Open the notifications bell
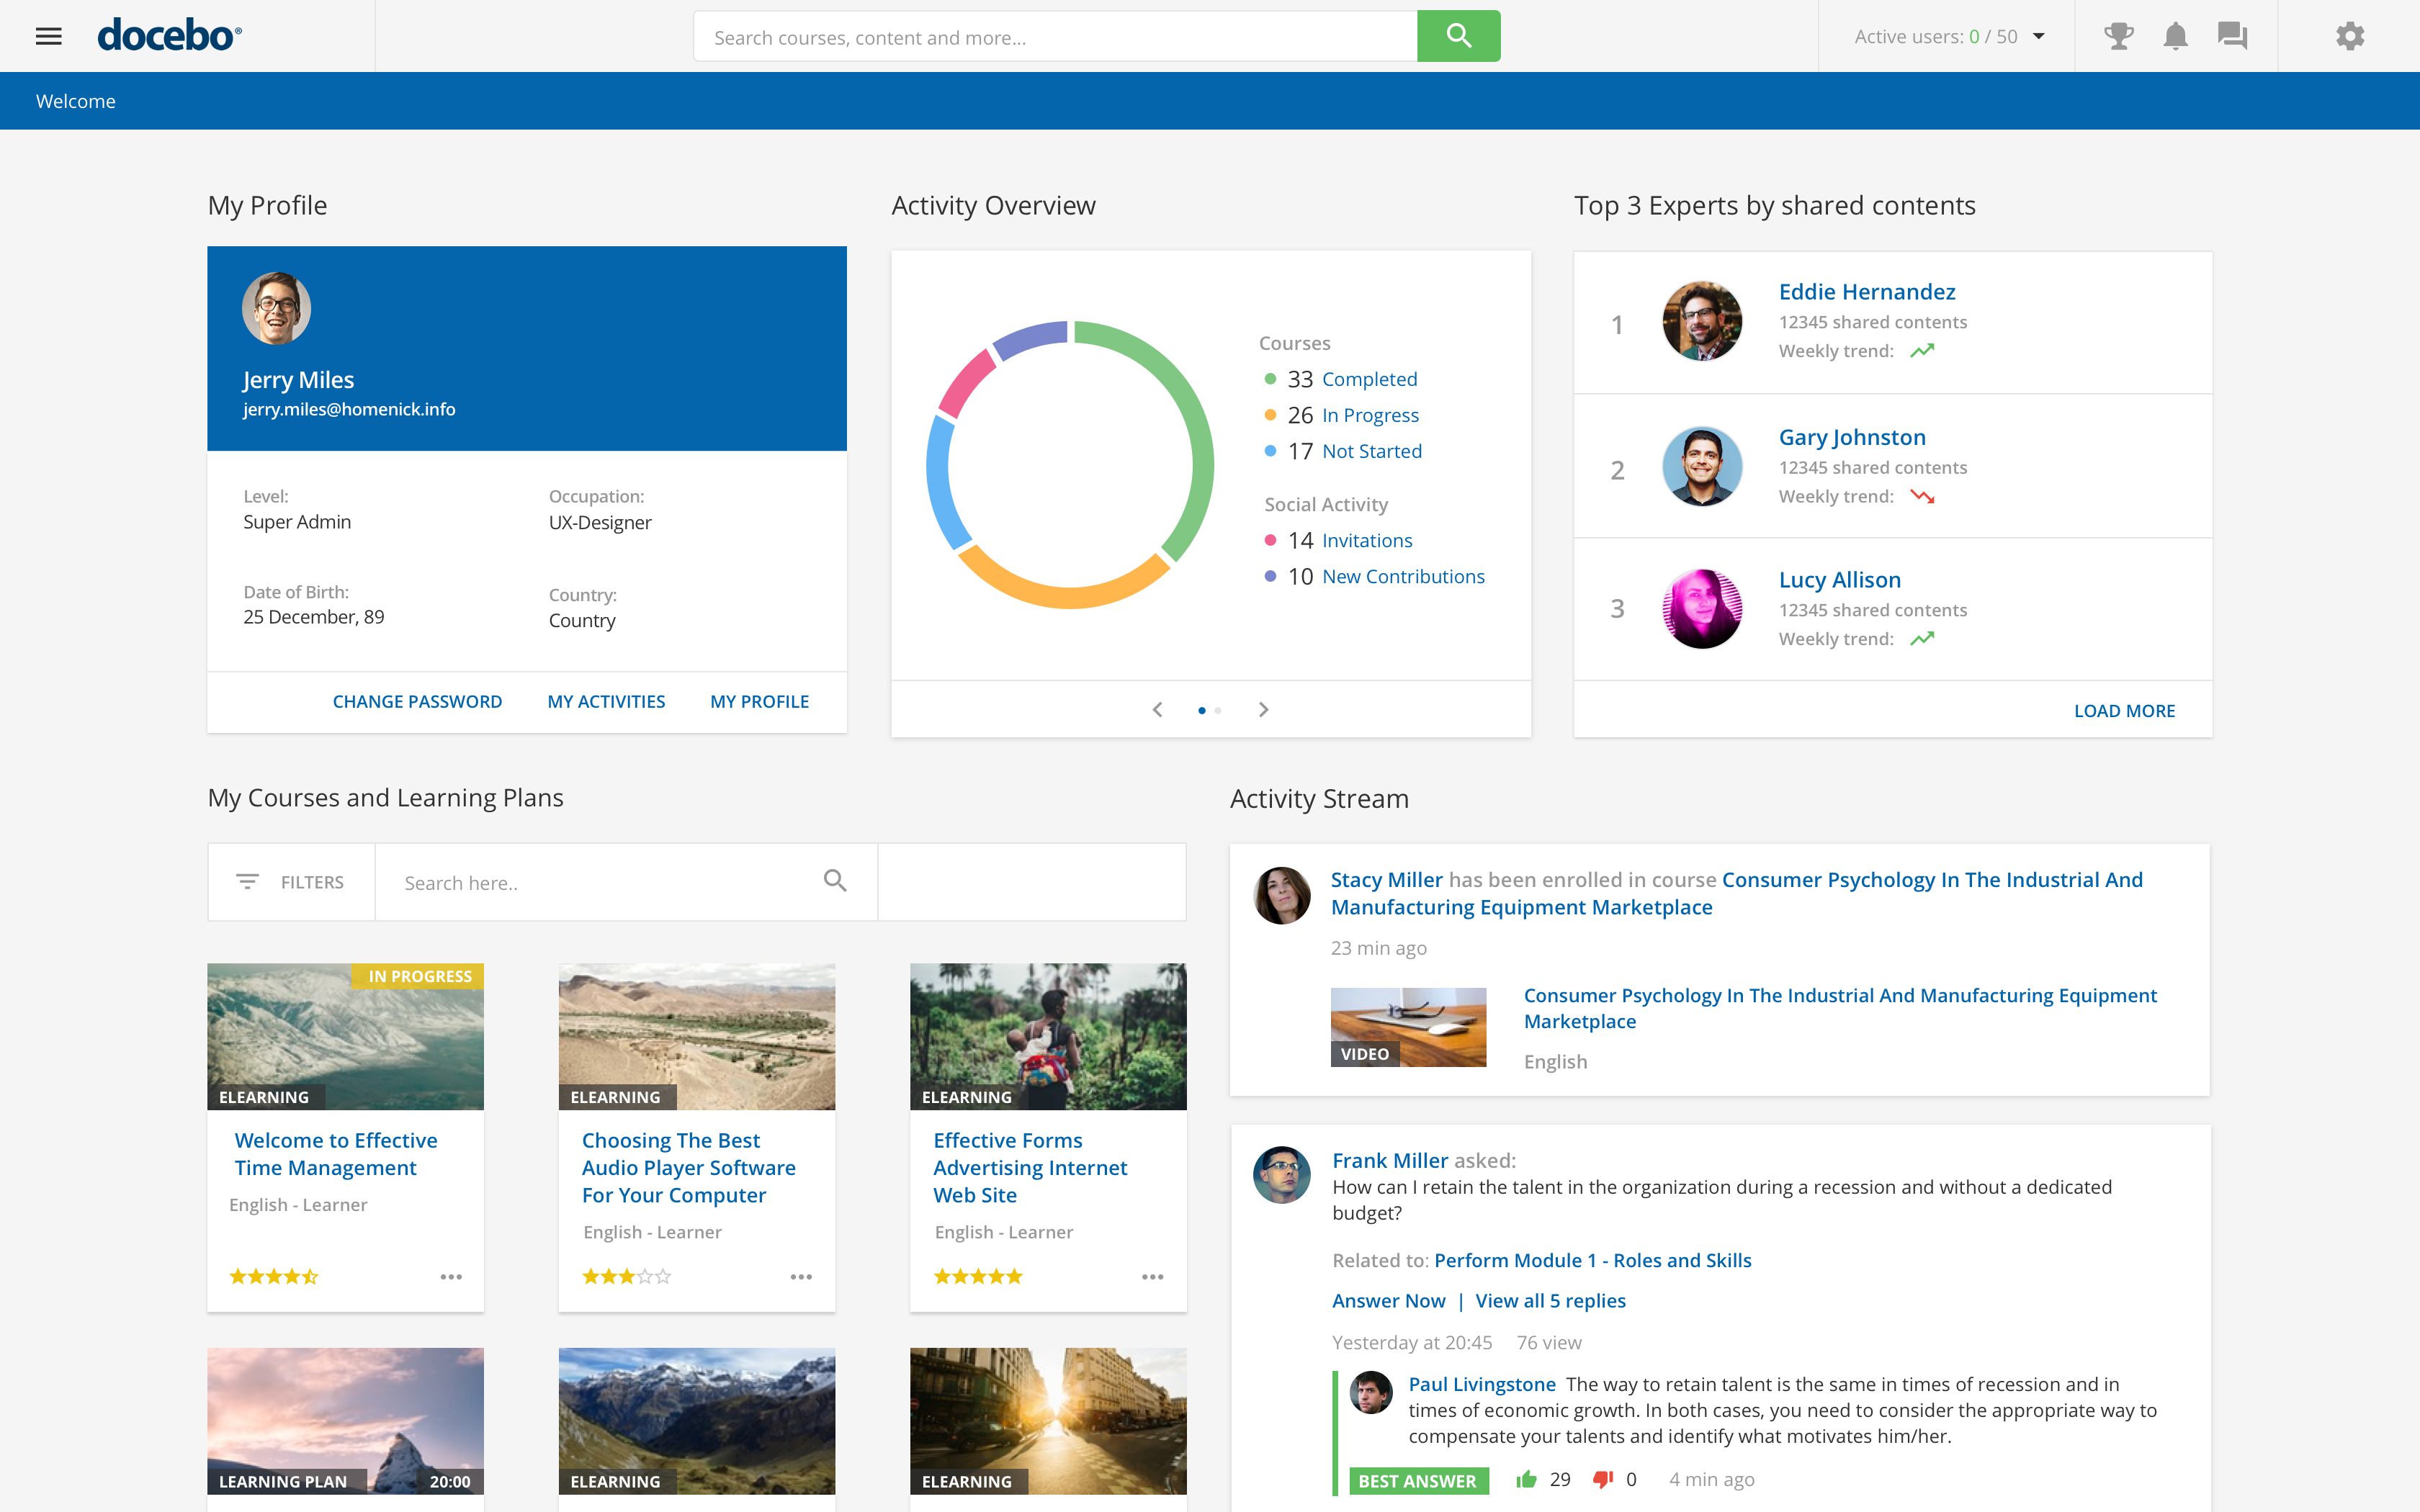This screenshot has height=1512, width=2420. coord(2176,36)
